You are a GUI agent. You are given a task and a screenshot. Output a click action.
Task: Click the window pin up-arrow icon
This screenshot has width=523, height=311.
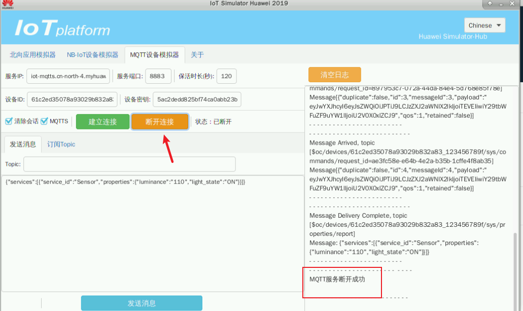(490, 4)
